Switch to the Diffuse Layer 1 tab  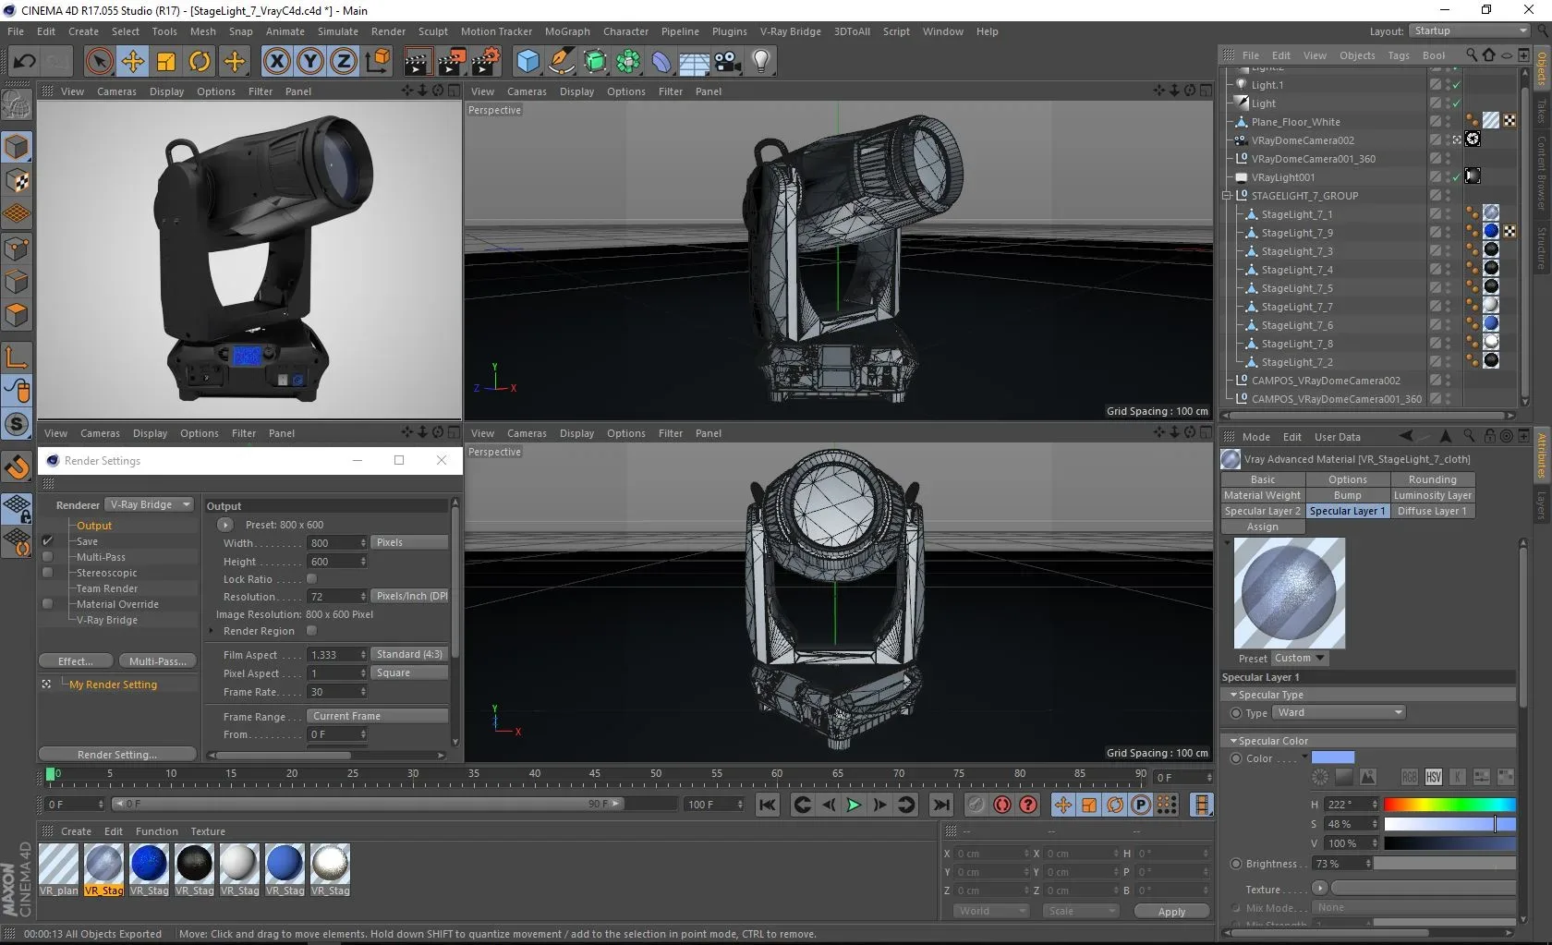click(x=1432, y=511)
